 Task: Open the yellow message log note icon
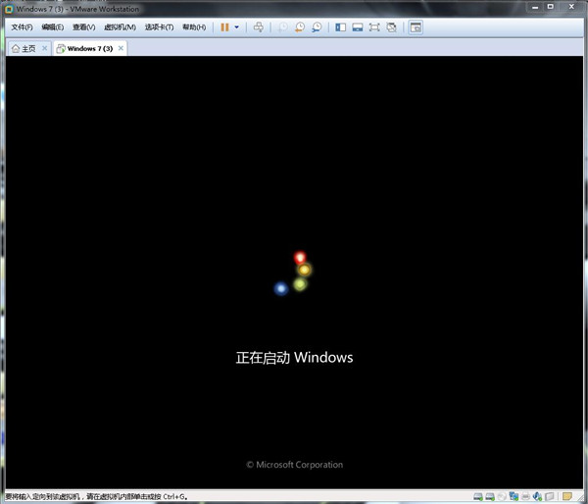[x=567, y=496]
